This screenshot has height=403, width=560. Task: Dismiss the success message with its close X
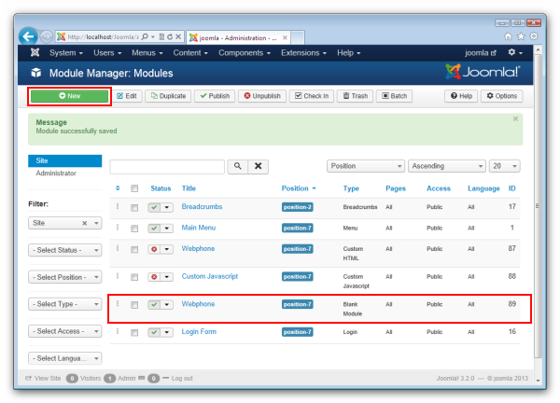(515, 119)
